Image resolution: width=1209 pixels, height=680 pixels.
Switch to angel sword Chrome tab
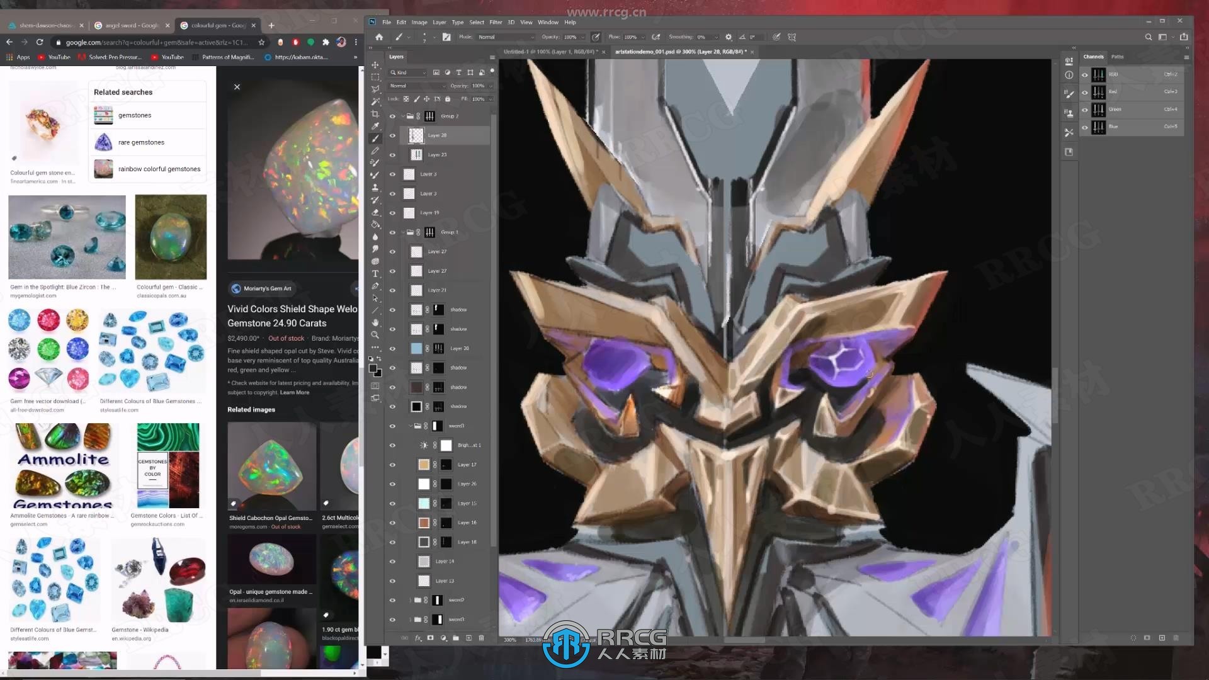[x=132, y=25]
